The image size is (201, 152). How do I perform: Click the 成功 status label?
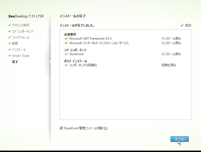click(x=188, y=25)
